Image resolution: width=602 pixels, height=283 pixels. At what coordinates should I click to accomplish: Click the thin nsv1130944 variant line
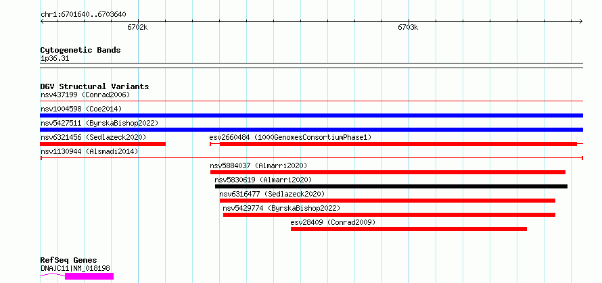pos(311,157)
